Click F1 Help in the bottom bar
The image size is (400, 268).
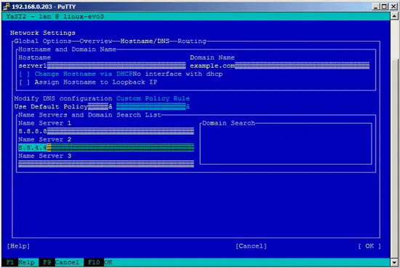(x=20, y=262)
